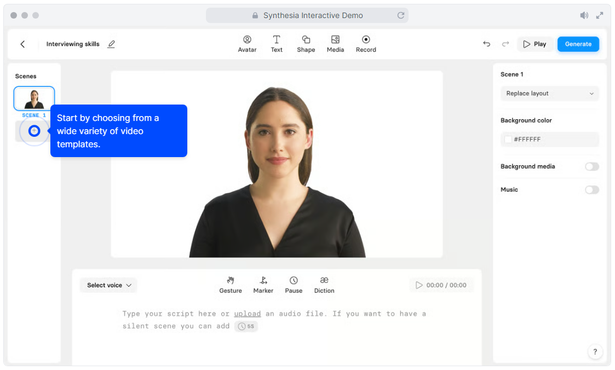The width and height of the screenshot is (615, 370).
Task: Click the upload audio file link
Action: 248,314
